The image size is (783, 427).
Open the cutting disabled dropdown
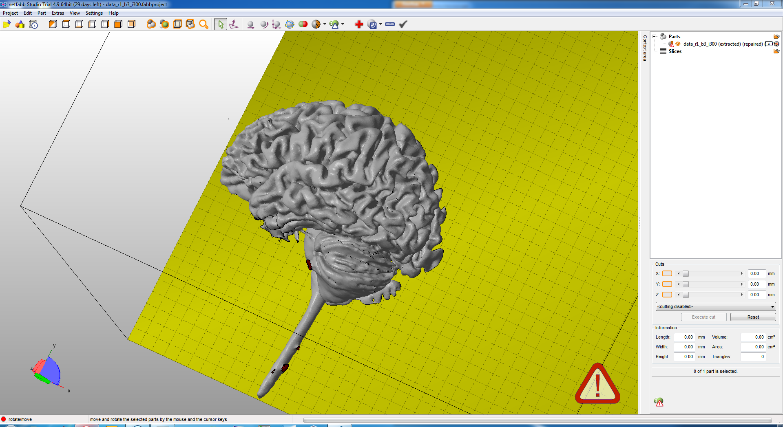tap(715, 306)
